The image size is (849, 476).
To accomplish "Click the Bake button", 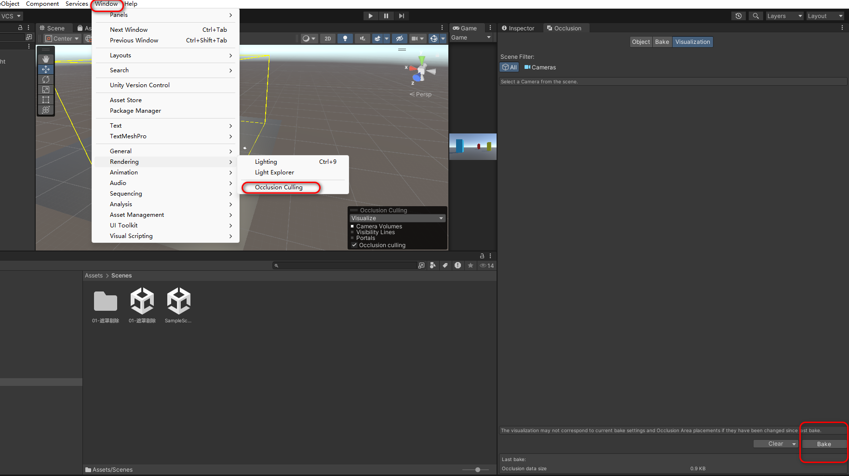I will pos(824,444).
